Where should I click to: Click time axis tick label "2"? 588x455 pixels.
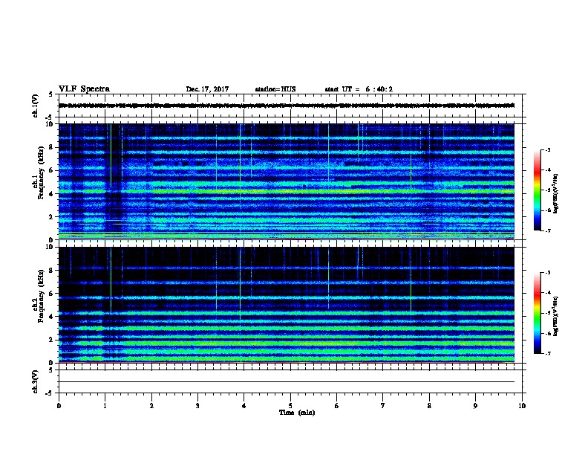point(151,406)
